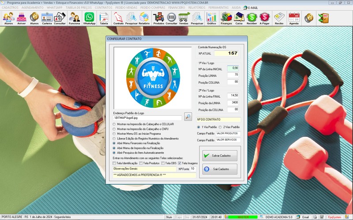Image resolution: width=353 pixels, height=220 pixels.
Task: Enable Mostrar Menu OS ao Iniciar Programa
Action: point(115,134)
